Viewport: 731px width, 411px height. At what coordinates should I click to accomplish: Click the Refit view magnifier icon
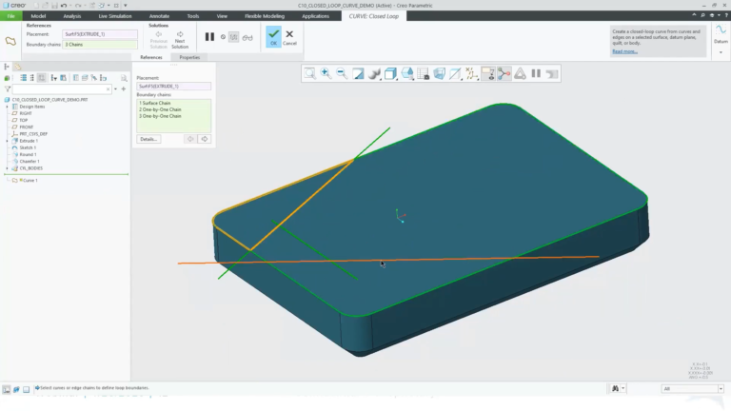point(309,73)
